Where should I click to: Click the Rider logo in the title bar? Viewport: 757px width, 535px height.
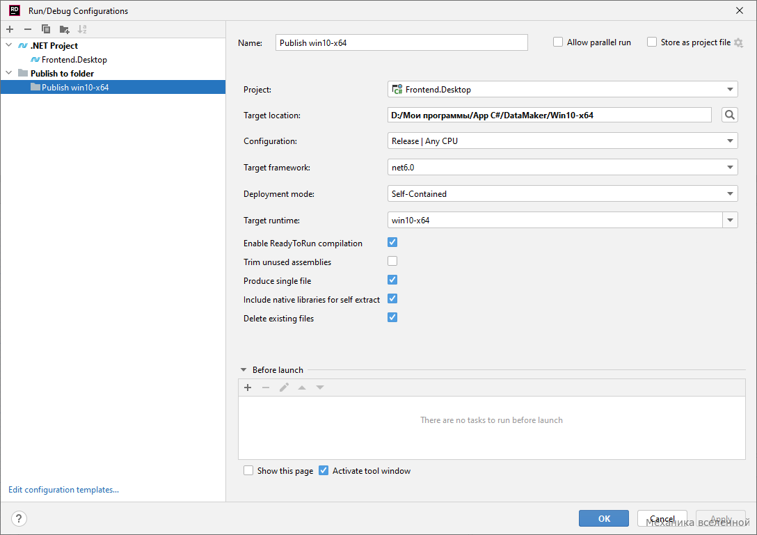click(x=15, y=10)
